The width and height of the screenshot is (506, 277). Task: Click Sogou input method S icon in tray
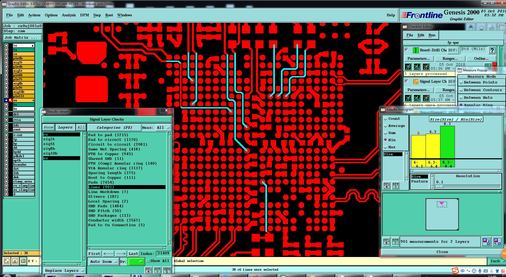(455, 271)
